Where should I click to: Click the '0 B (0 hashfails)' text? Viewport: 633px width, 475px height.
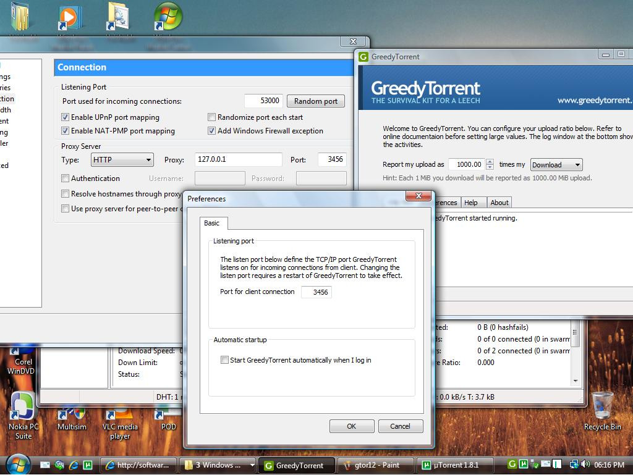tap(503, 327)
